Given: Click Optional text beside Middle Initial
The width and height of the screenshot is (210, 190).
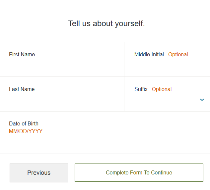Looking at the screenshot, I should tap(178, 54).
